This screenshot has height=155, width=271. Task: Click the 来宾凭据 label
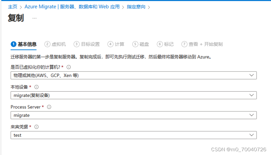(x=19, y=127)
